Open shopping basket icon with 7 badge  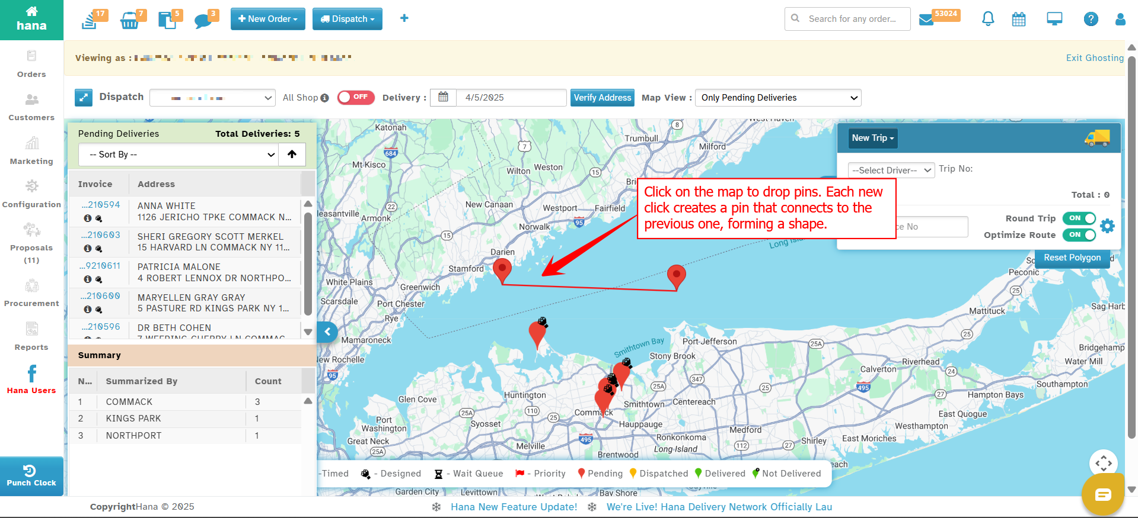129,21
